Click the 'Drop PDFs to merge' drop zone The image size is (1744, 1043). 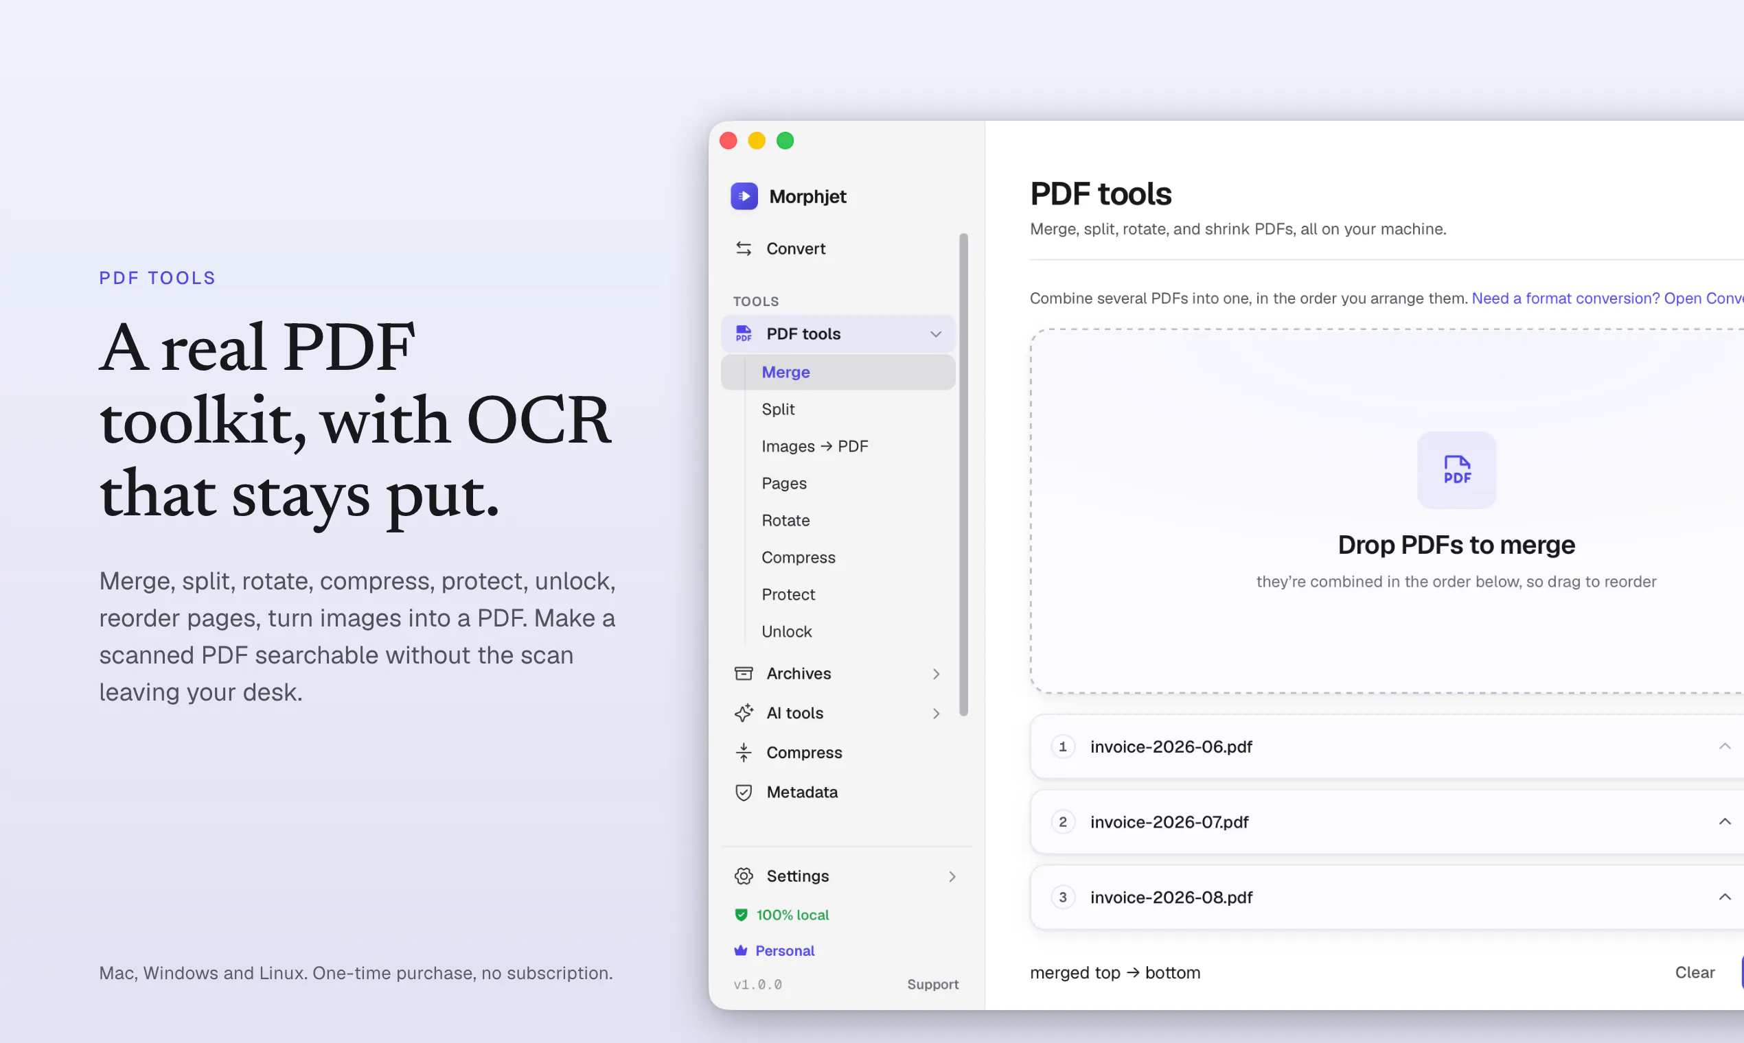coord(1388,511)
